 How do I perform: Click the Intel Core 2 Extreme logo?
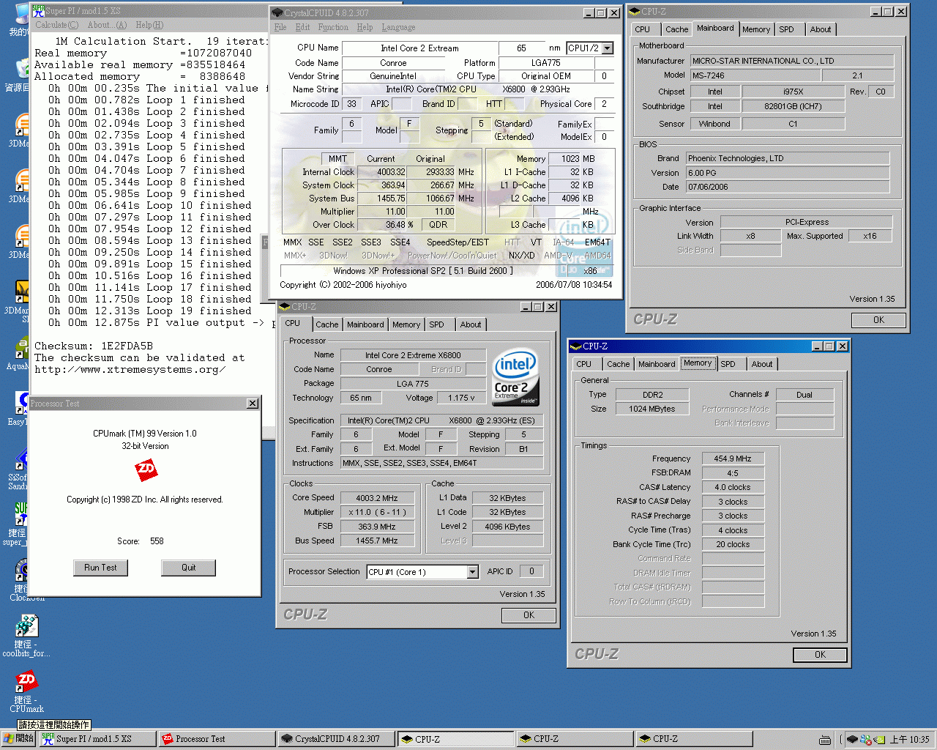coord(515,376)
